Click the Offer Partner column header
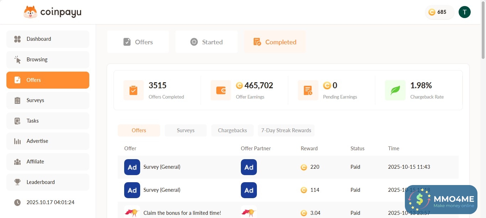 [256, 149]
